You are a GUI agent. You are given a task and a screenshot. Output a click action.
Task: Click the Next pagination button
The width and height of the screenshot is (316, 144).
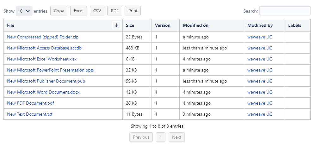177,137
